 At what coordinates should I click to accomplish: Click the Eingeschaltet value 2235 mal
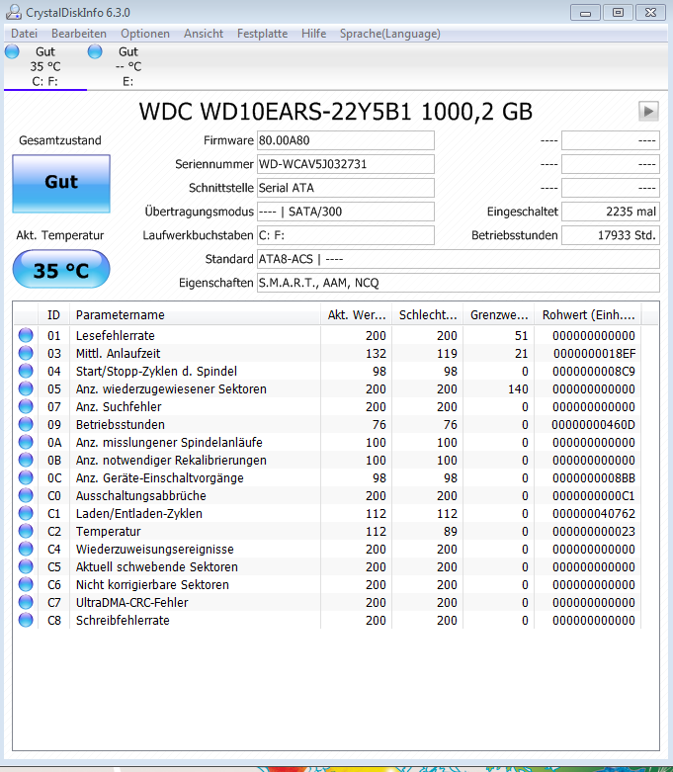click(611, 212)
